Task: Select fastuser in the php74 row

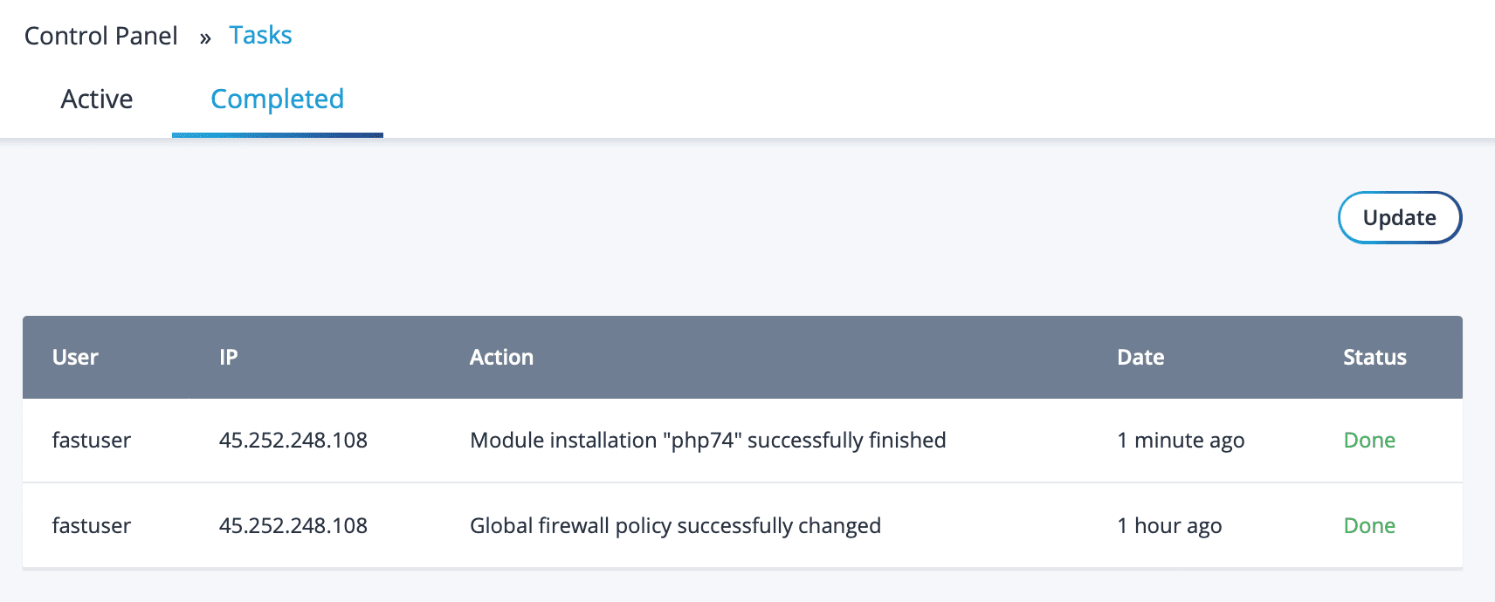Action: point(92,440)
